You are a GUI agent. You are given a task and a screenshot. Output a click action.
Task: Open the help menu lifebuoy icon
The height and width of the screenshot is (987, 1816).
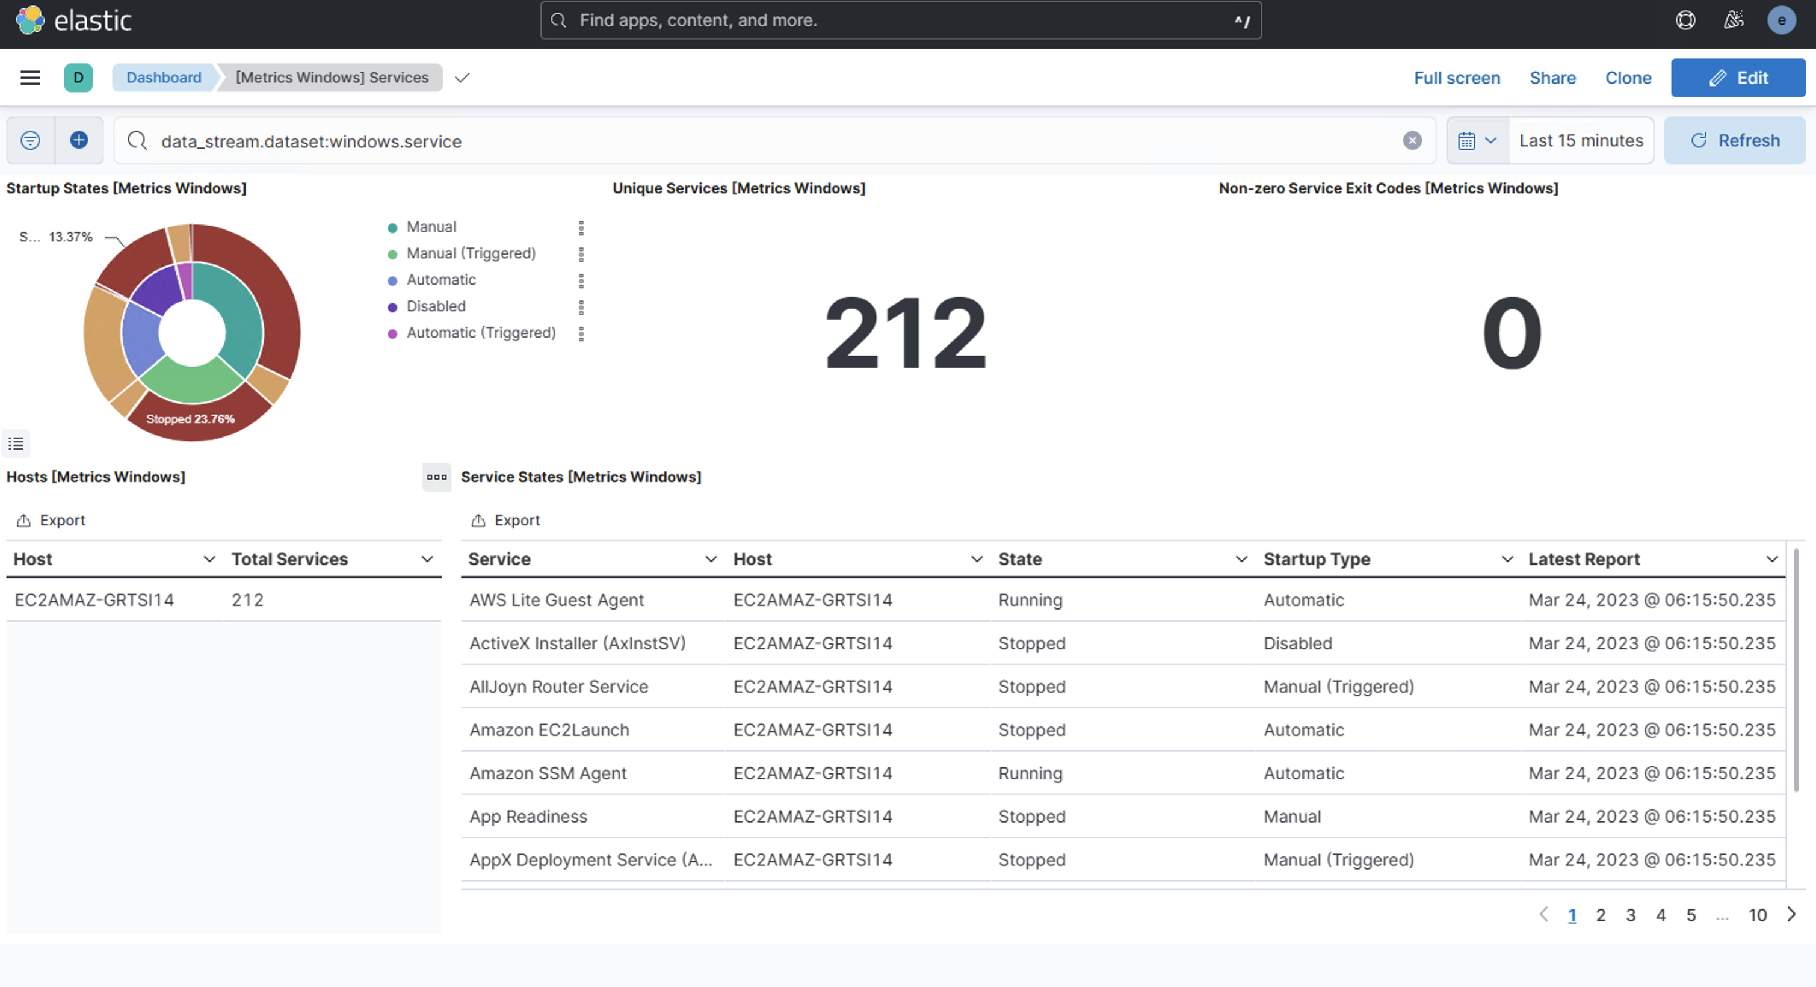(1685, 20)
